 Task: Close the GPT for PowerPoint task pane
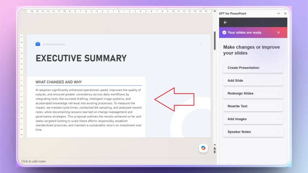tap(285, 14)
